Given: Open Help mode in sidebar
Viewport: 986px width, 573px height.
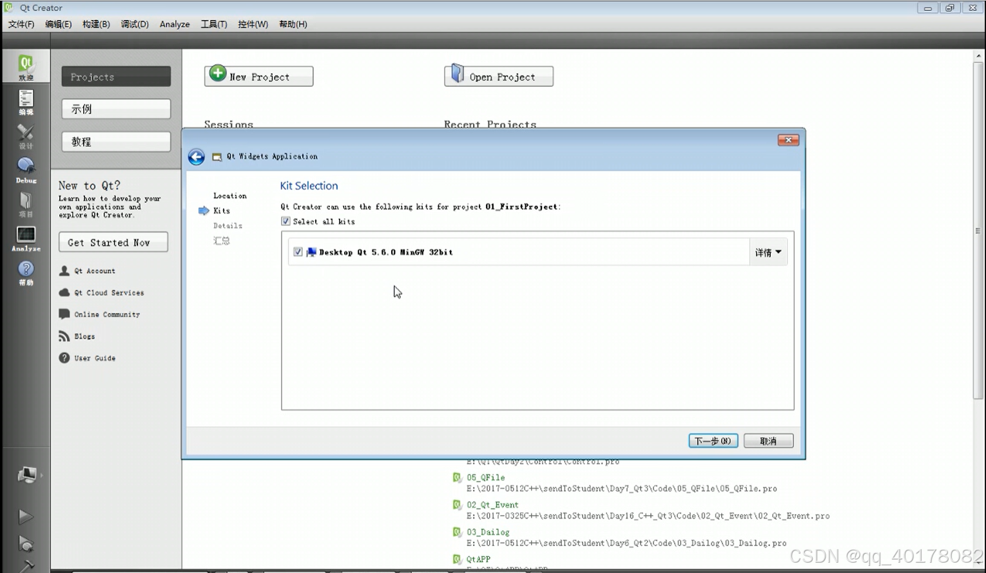Looking at the screenshot, I should point(26,273).
